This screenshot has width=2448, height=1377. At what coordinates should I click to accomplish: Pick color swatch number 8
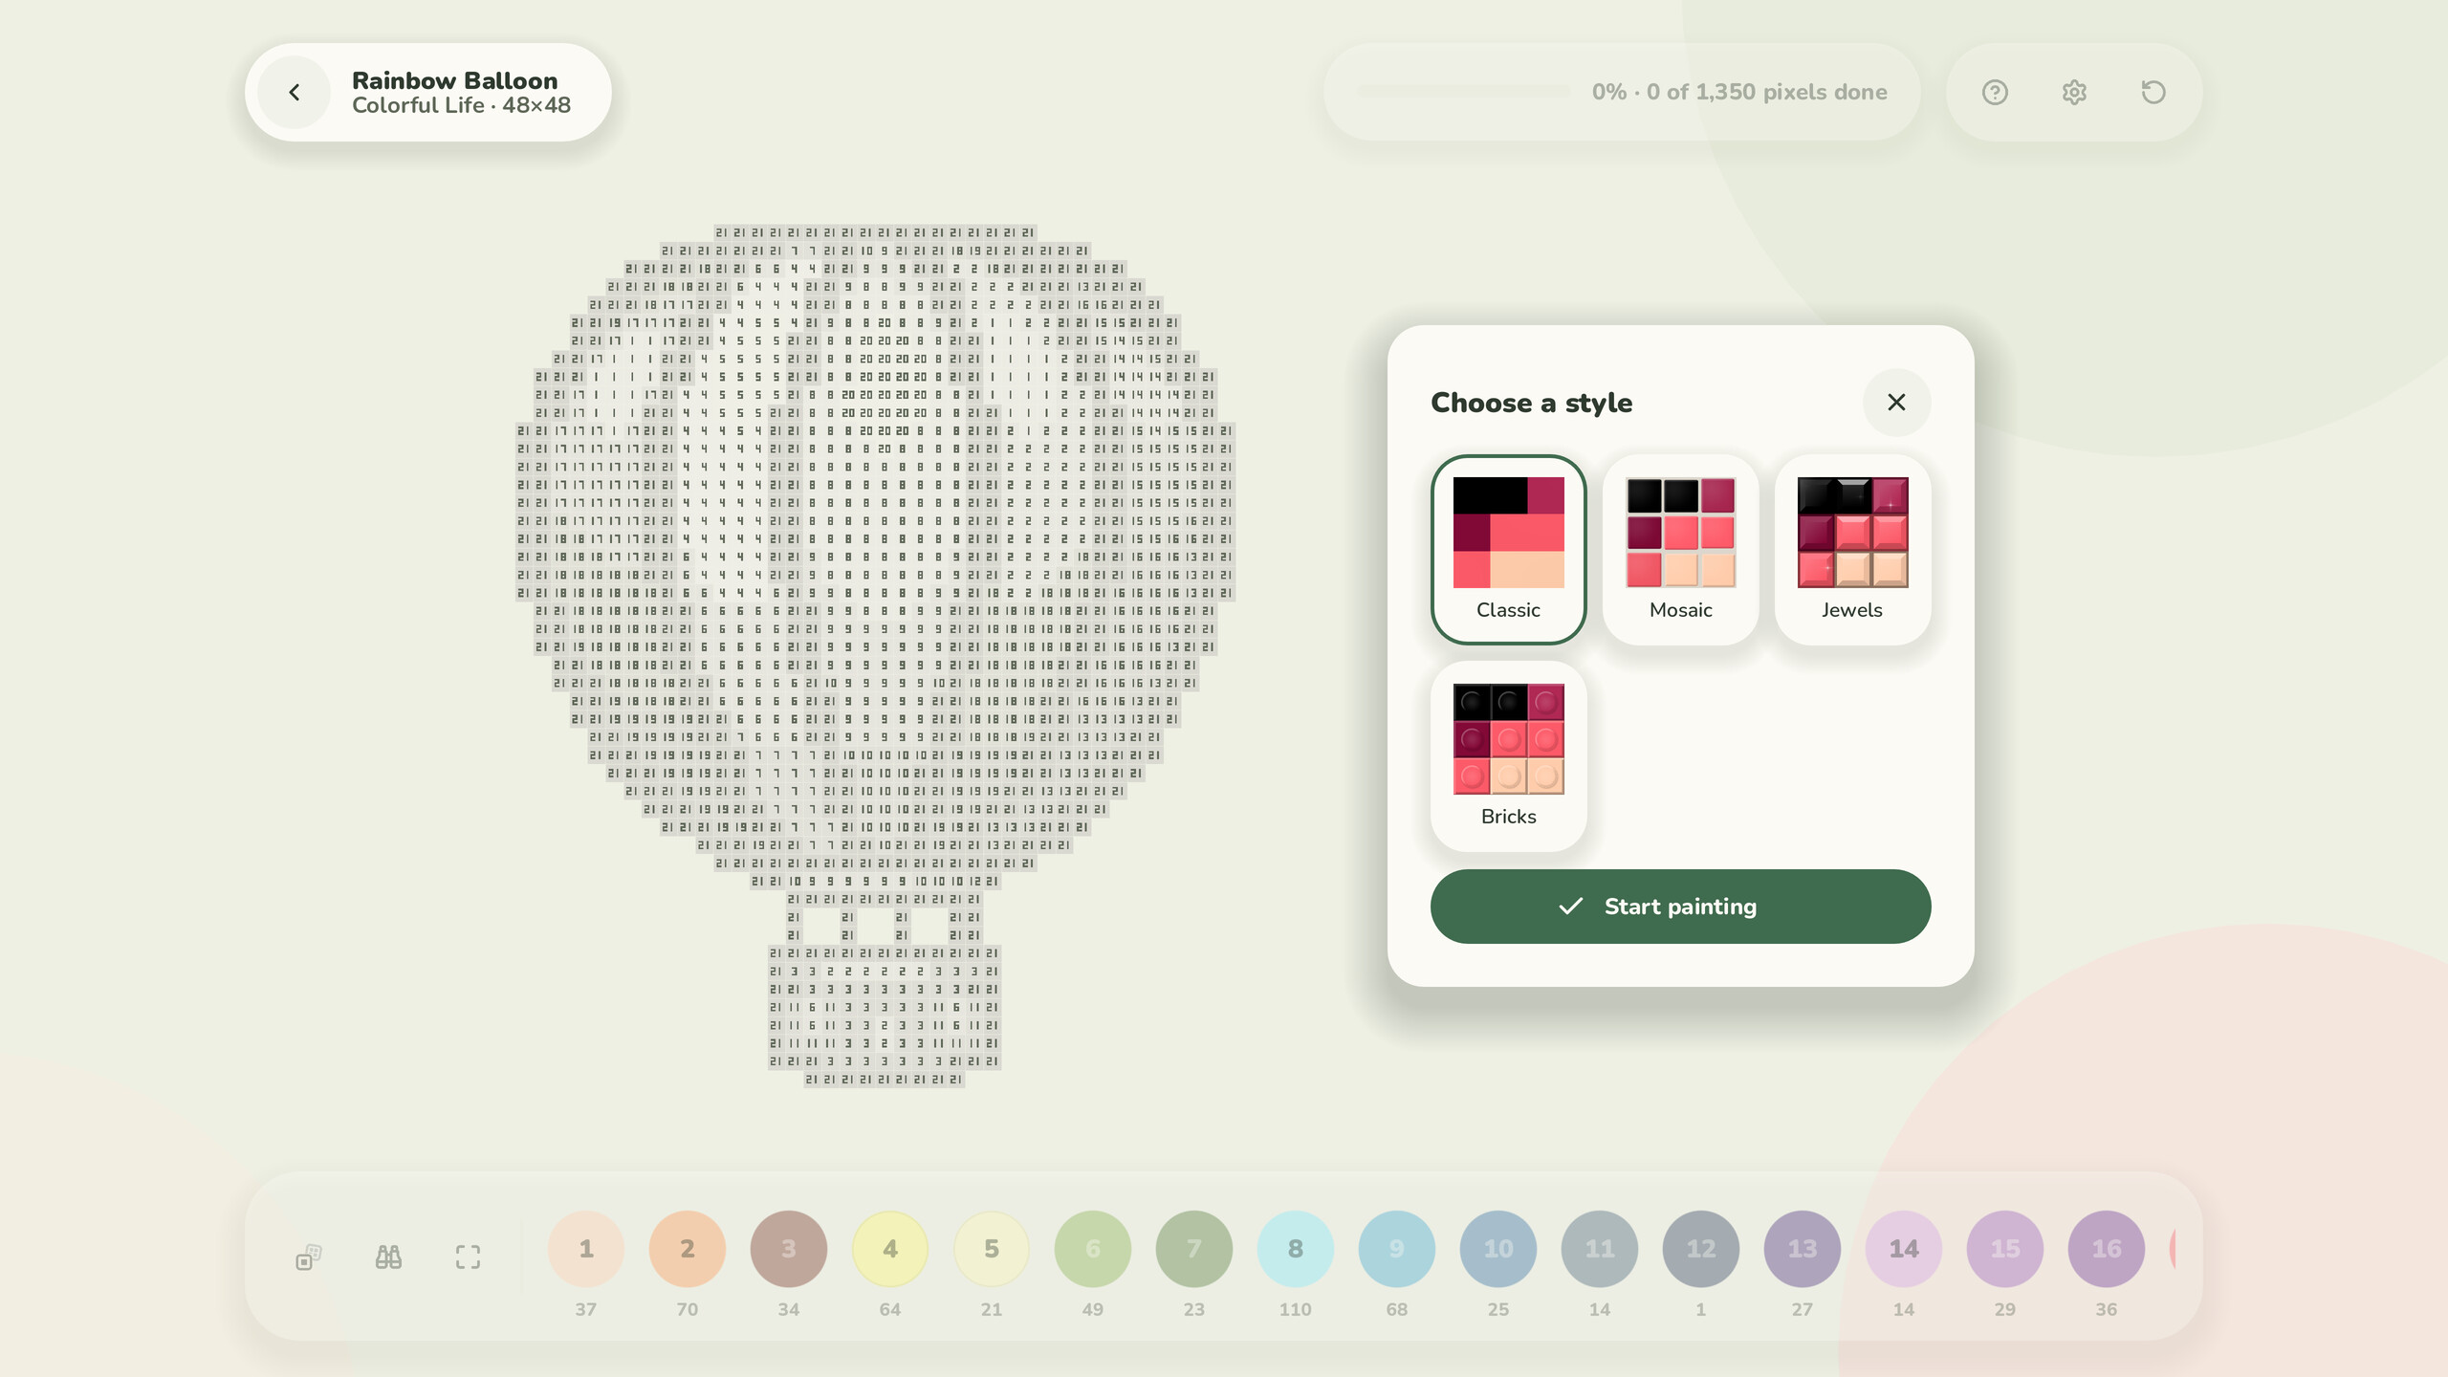[1296, 1249]
